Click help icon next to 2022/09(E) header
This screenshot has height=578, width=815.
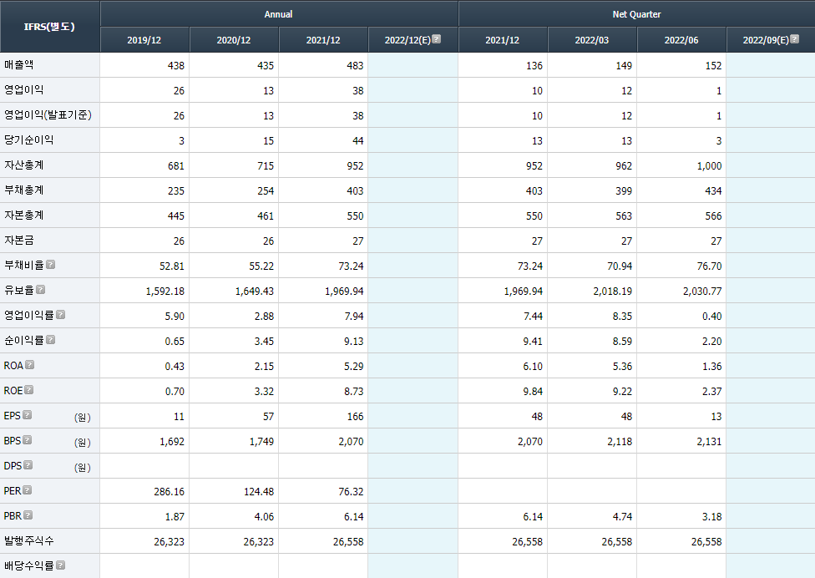pyautogui.click(x=795, y=39)
